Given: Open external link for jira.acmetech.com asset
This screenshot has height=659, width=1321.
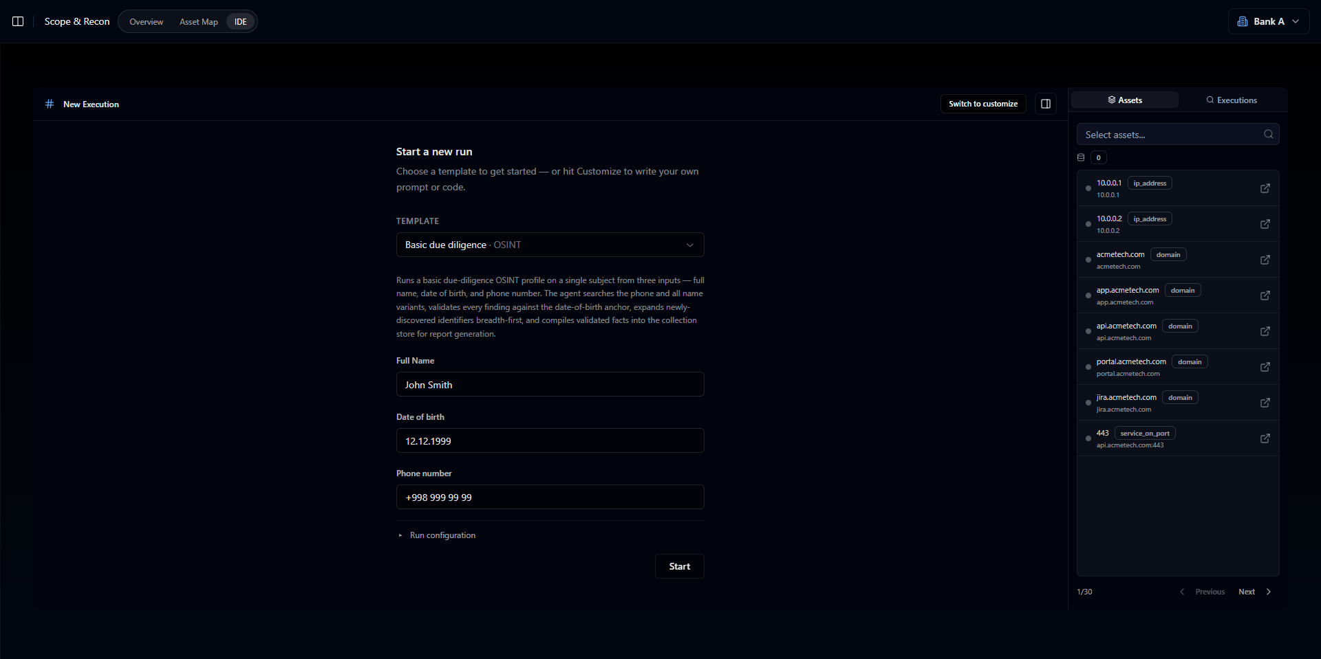Looking at the screenshot, I should click(x=1265, y=403).
